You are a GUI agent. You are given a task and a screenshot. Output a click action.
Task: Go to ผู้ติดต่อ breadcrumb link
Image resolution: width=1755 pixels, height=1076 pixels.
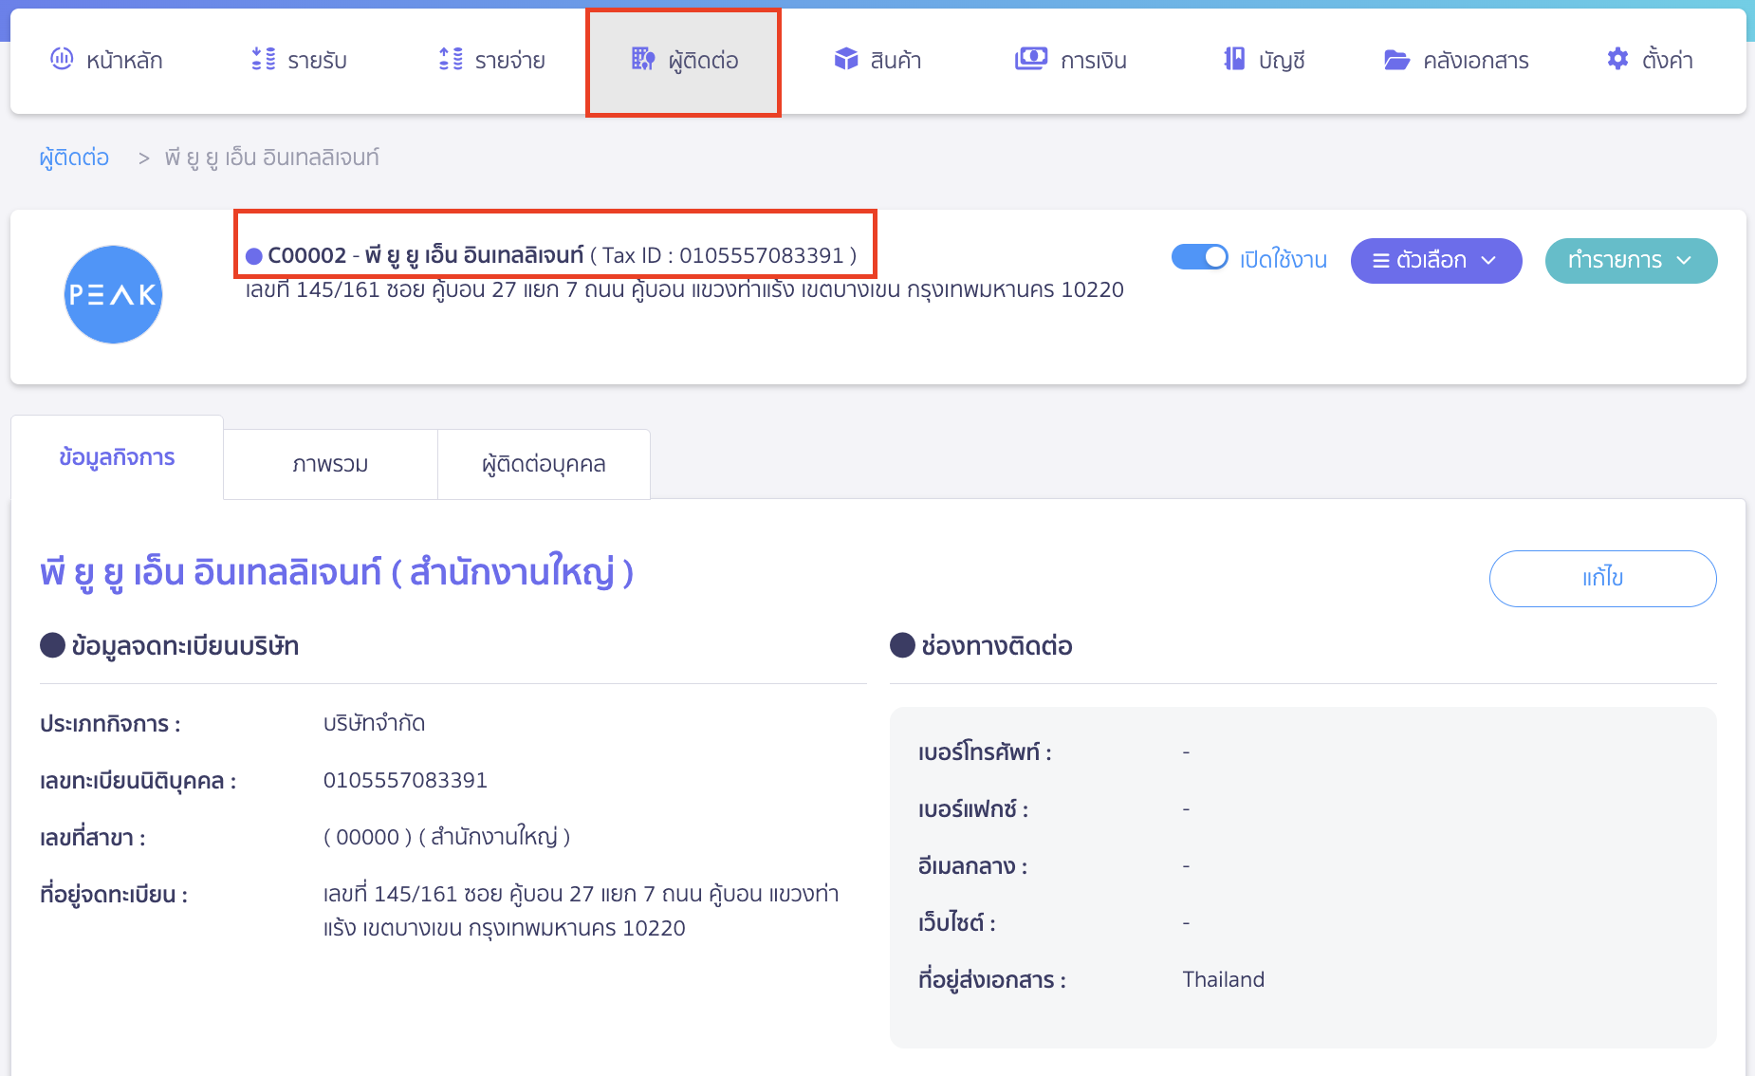74,158
